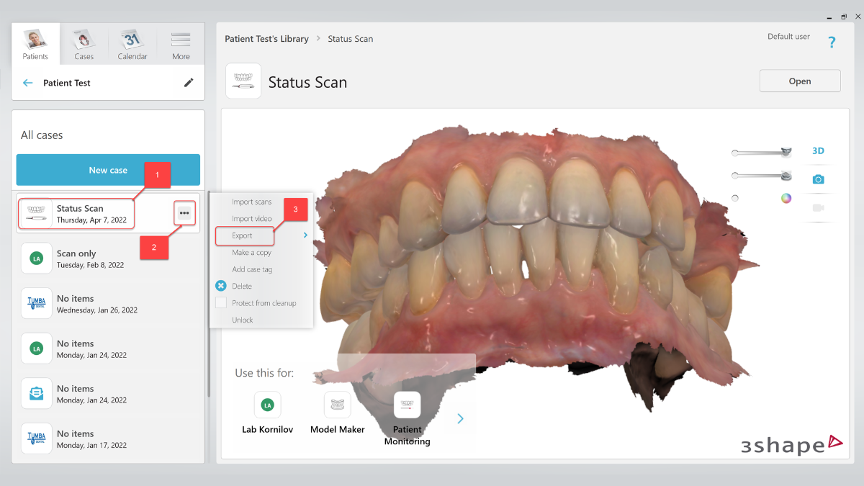Switch to 3D view mode
The width and height of the screenshot is (864, 486).
(x=818, y=151)
